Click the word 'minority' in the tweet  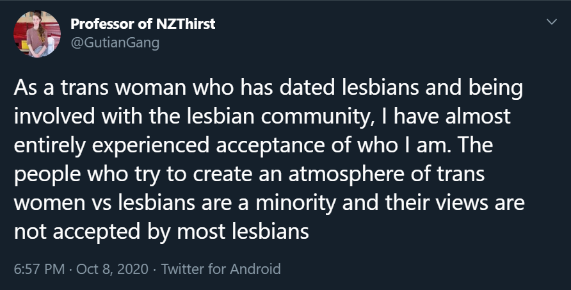pos(296,203)
